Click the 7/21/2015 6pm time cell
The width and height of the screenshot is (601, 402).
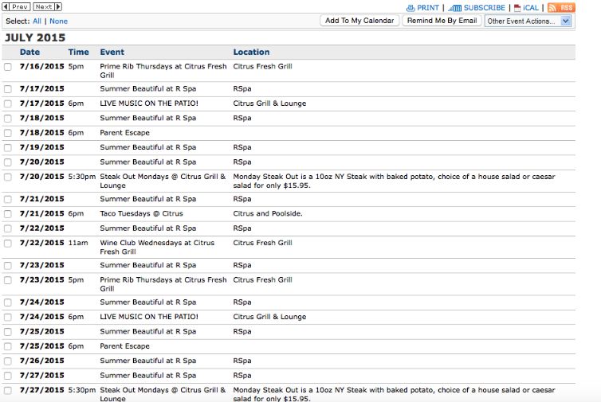[x=76, y=213]
